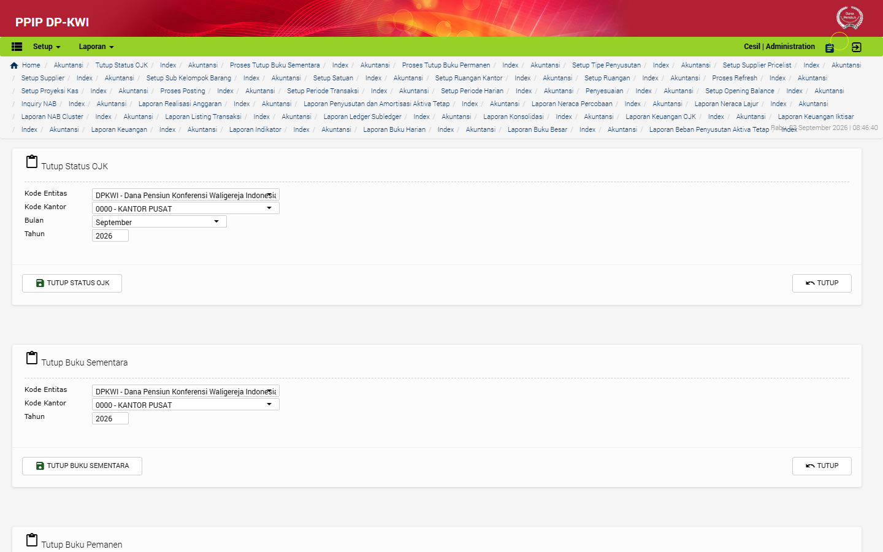
Task: Click the blue clipboard icon near Administration
Action: pos(830,48)
